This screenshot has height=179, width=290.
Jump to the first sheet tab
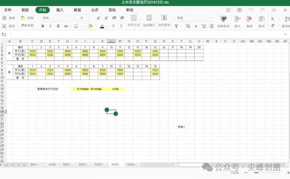coord(6,165)
